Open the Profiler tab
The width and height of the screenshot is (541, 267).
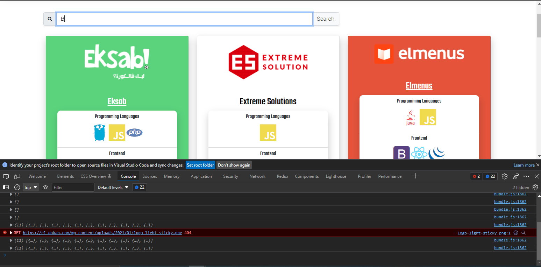364,176
